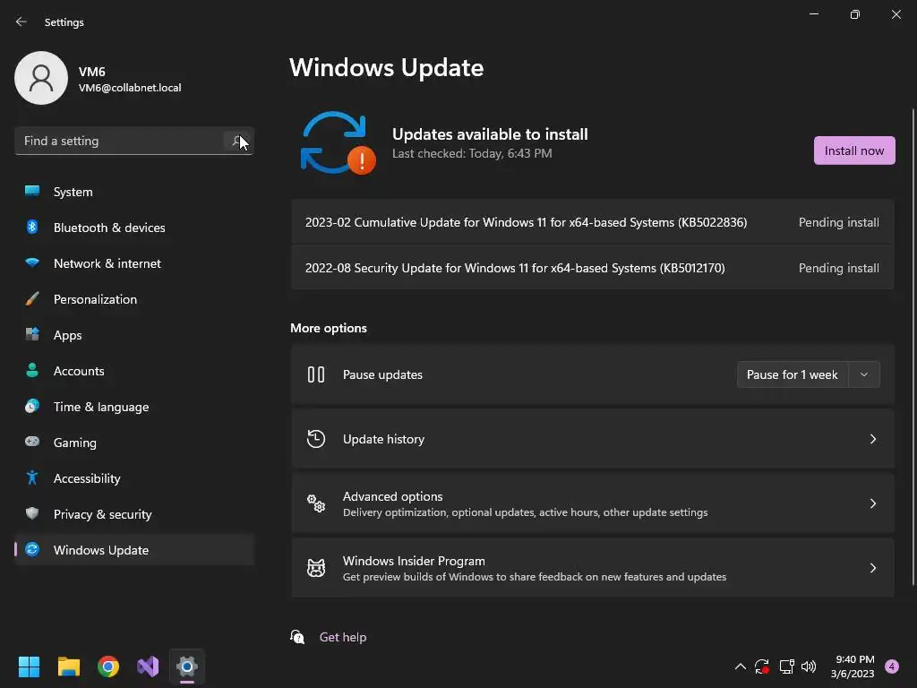This screenshot has height=688, width=917.
Task: Open Update history chevron
Action: pyautogui.click(x=872, y=439)
